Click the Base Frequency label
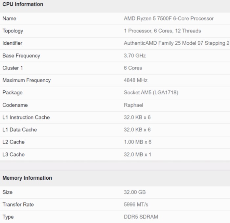 21,56
